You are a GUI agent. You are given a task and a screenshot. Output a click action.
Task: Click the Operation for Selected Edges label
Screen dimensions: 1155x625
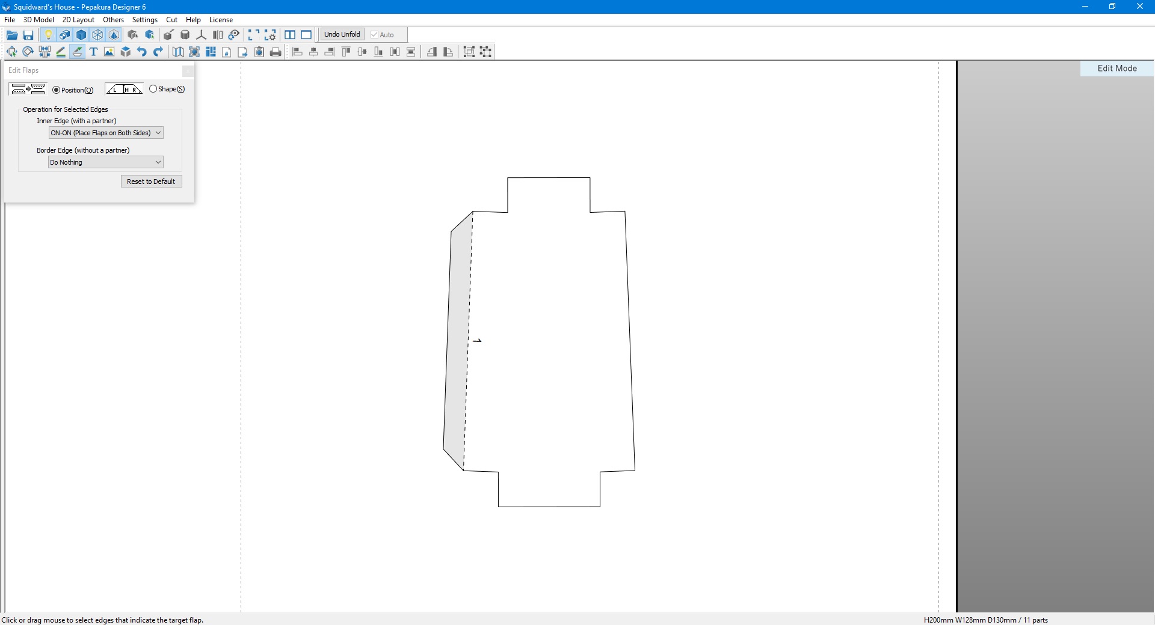[x=66, y=109]
